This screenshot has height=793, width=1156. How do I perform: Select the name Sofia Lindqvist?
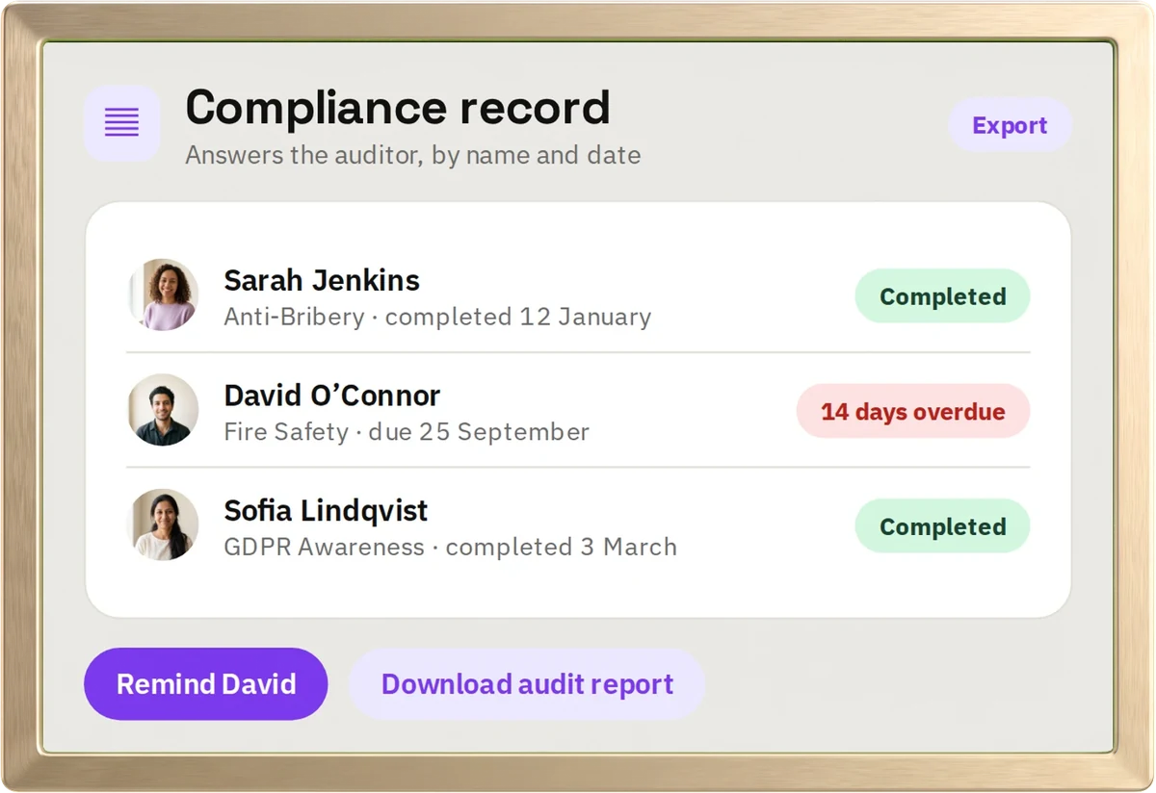click(326, 510)
